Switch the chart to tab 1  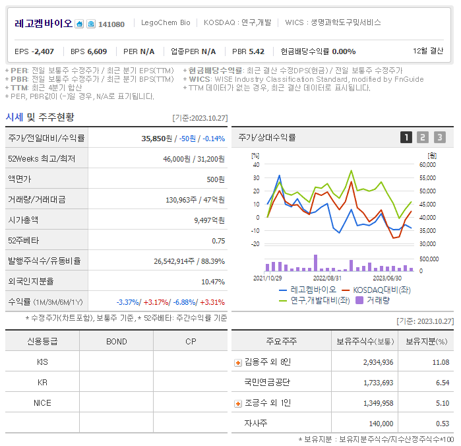[x=406, y=137]
